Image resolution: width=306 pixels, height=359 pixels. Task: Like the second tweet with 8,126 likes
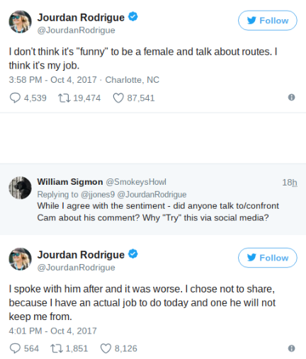tap(106, 348)
